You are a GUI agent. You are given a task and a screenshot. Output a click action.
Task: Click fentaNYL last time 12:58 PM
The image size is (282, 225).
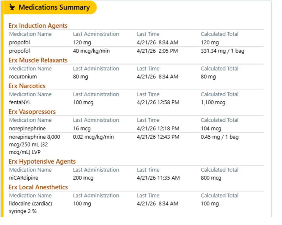tap(158, 102)
